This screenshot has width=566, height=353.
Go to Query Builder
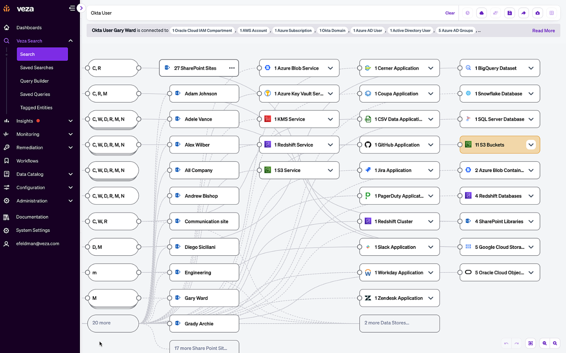(35, 81)
